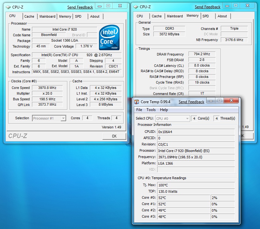Click the Core #0 temperature 52°C
The image size is (260, 229).
click(x=184, y=197)
